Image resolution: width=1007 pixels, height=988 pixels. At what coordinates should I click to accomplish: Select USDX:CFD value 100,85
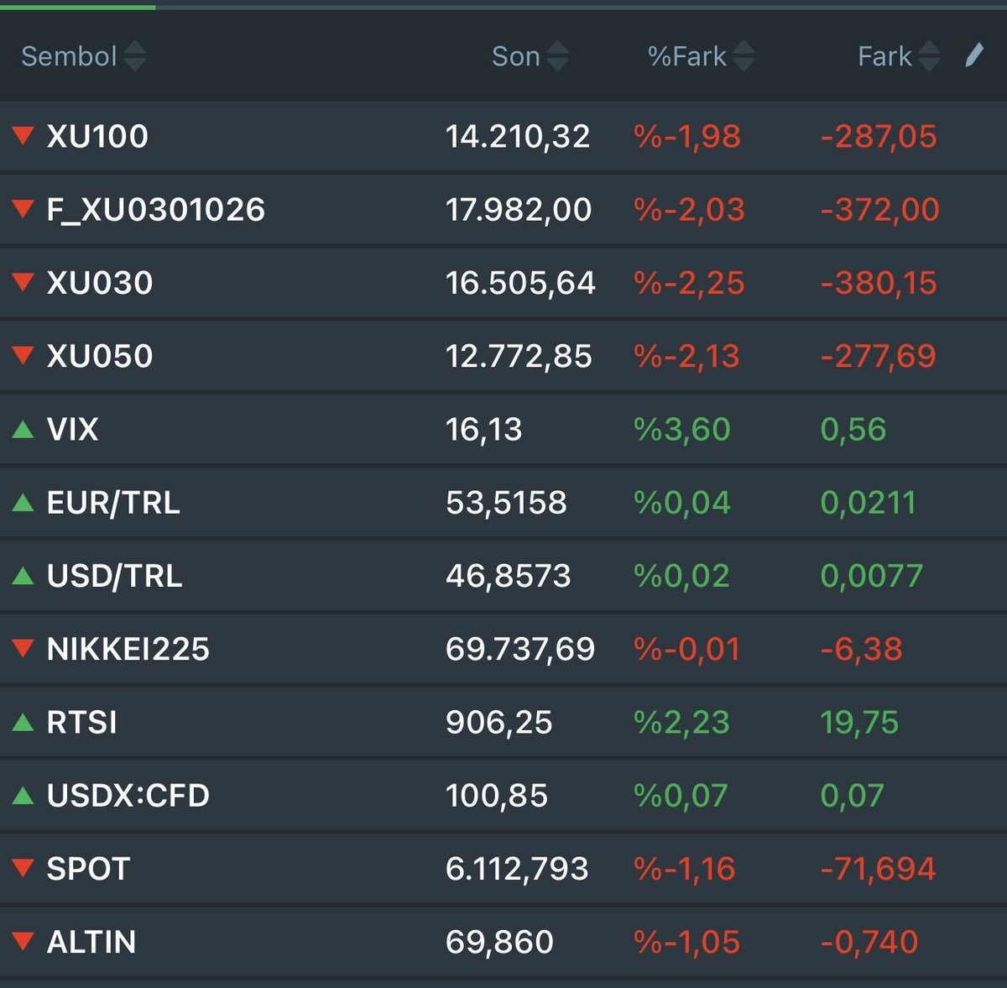[x=497, y=795]
